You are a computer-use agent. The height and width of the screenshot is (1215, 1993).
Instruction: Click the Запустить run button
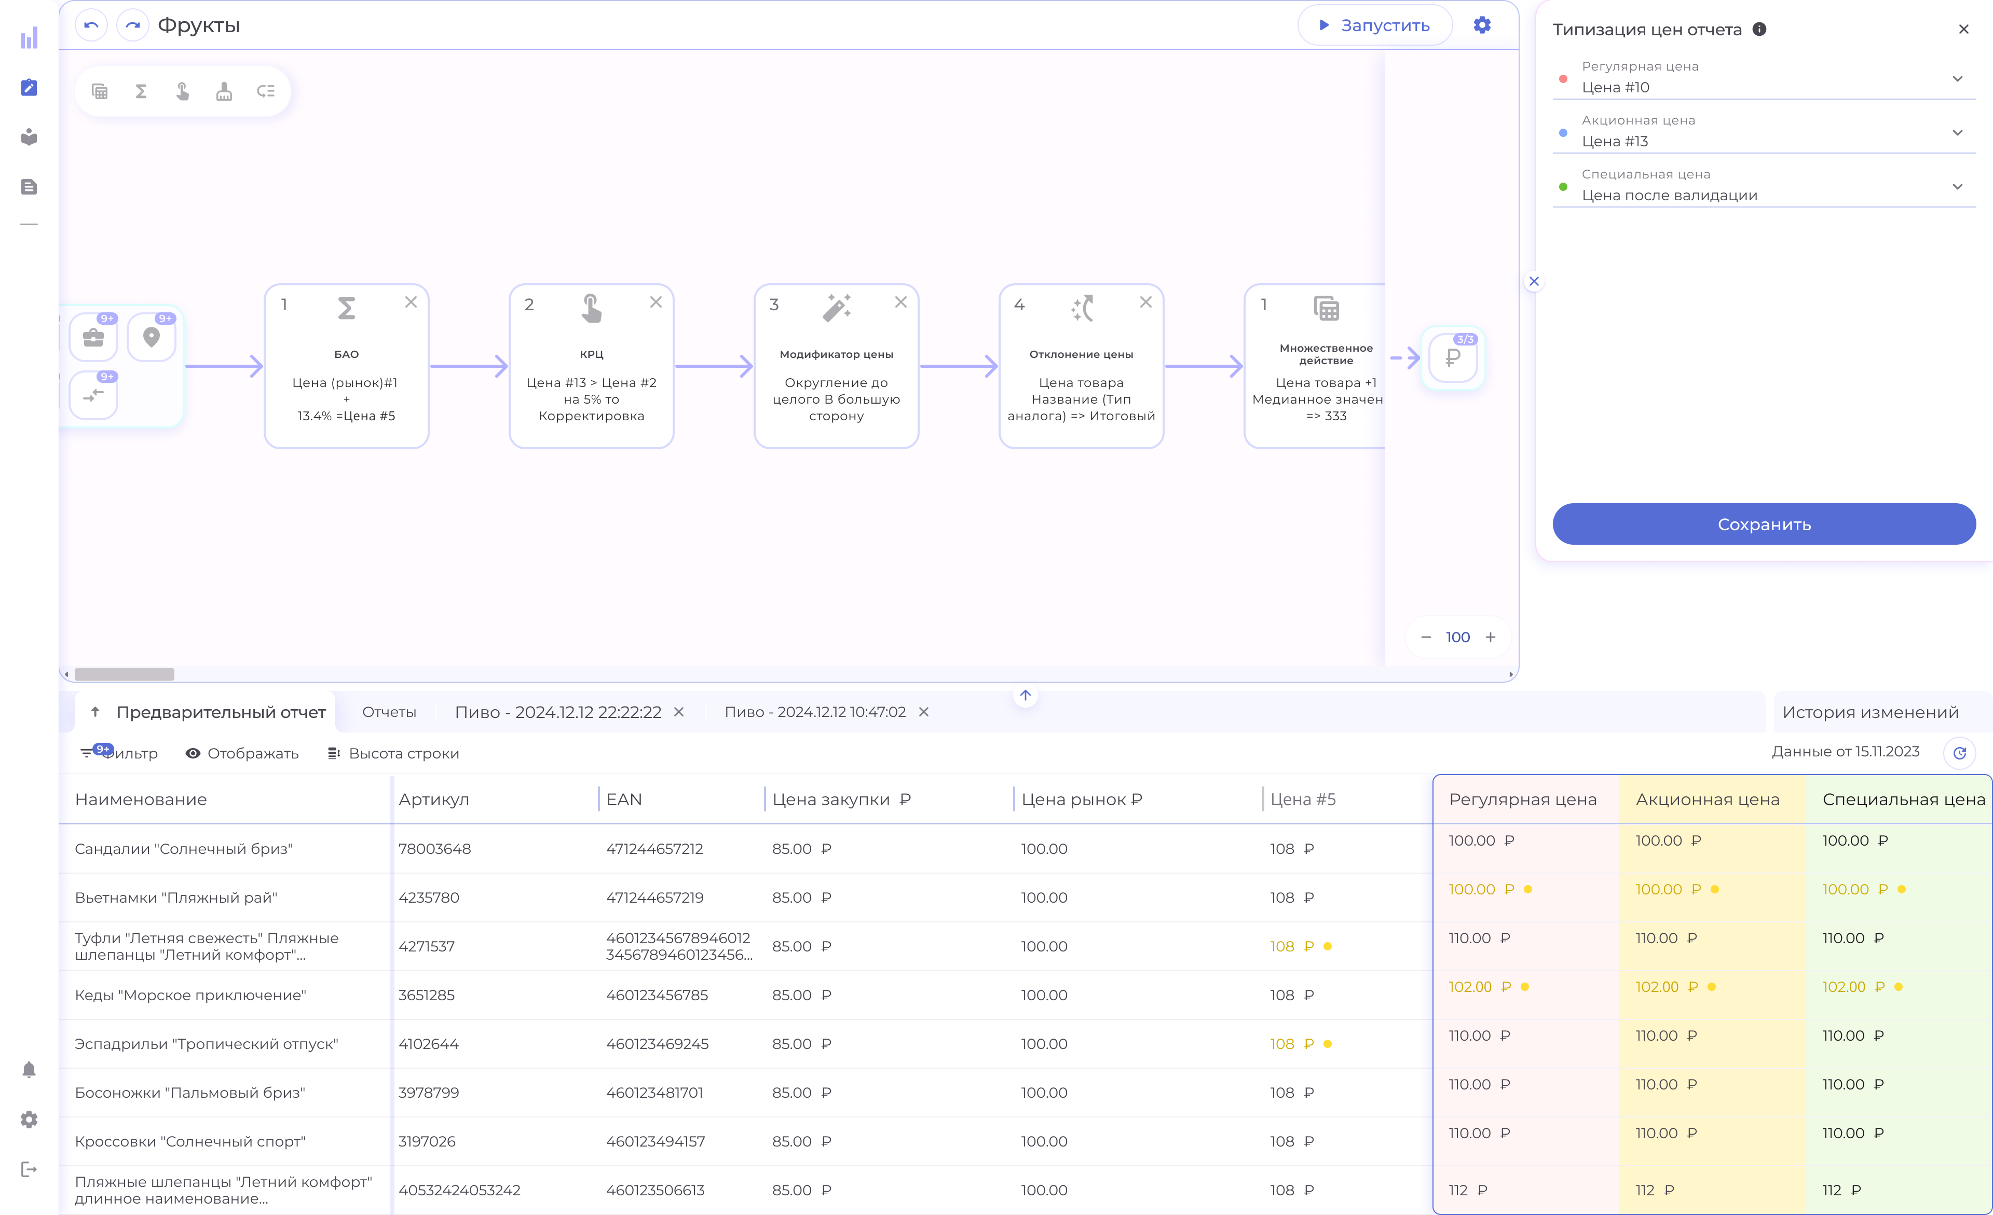(x=1374, y=26)
